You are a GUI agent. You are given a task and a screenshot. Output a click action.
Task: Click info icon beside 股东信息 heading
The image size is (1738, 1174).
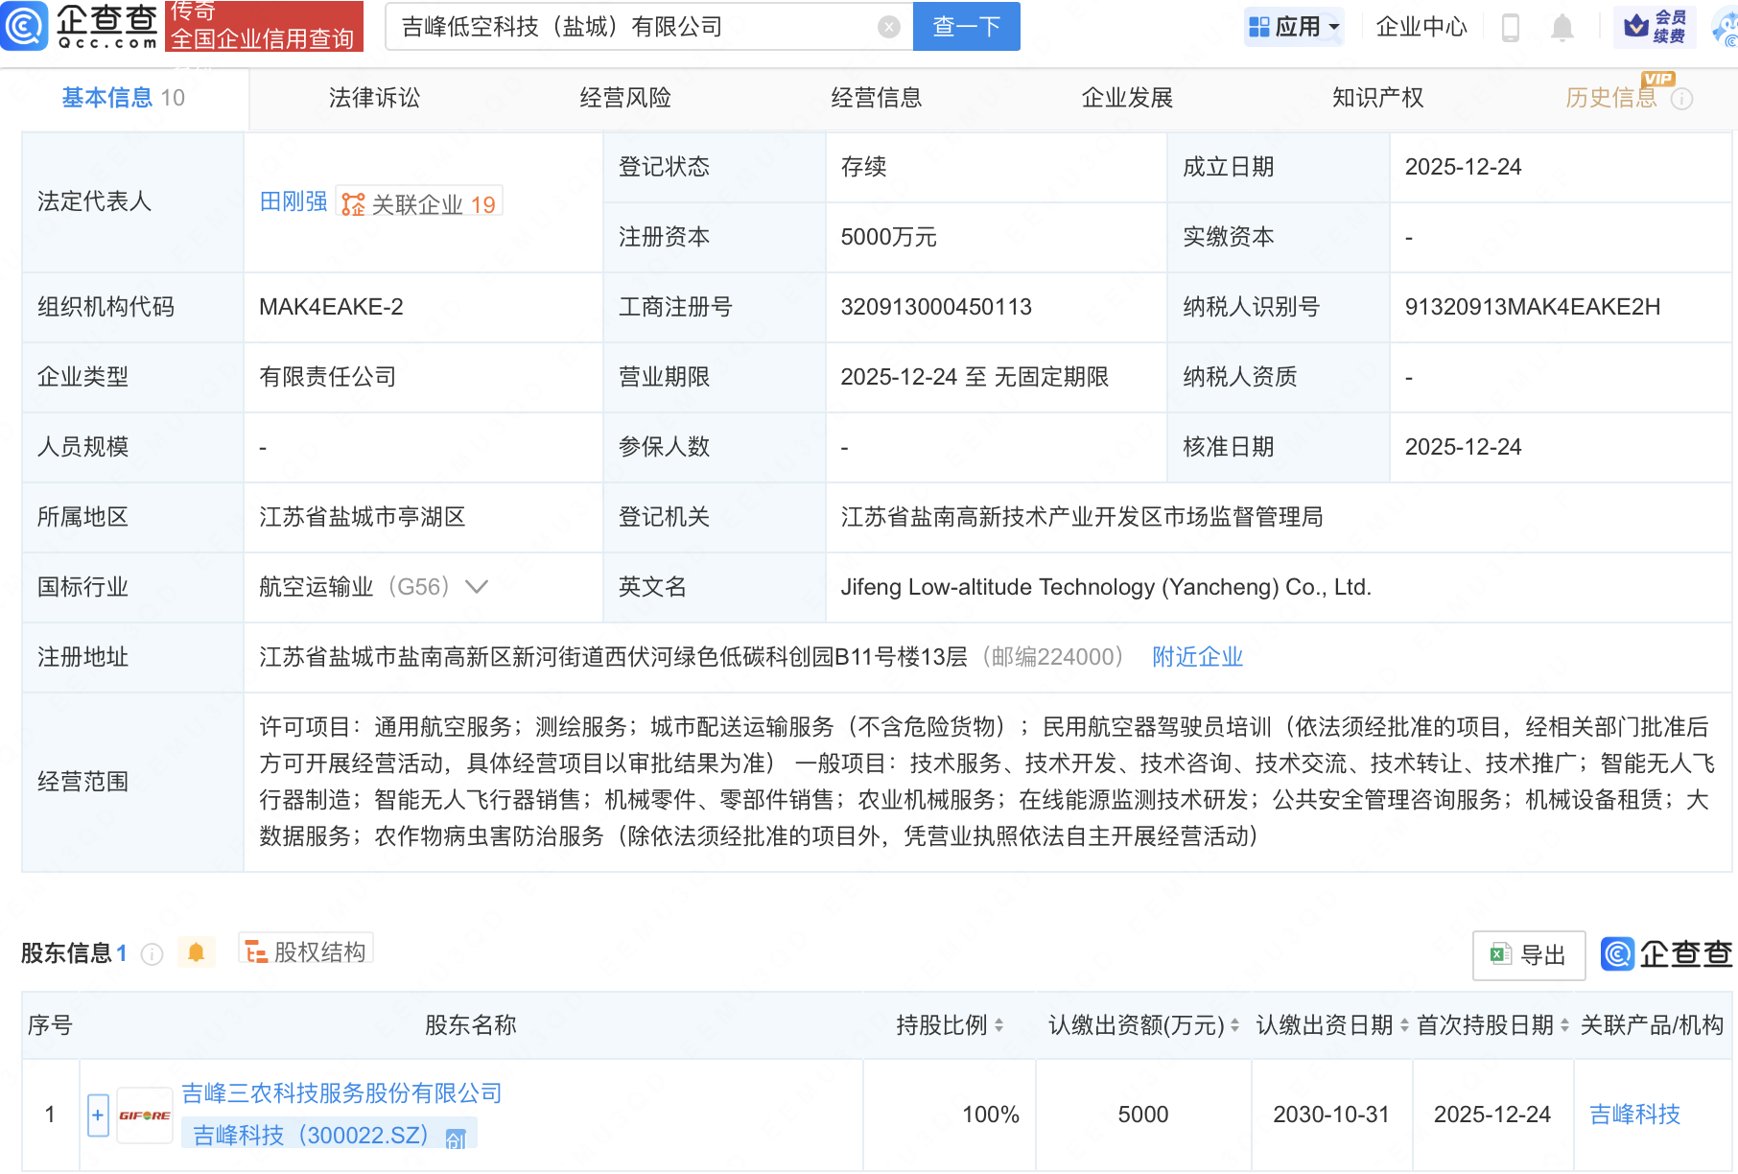coord(152,953)
